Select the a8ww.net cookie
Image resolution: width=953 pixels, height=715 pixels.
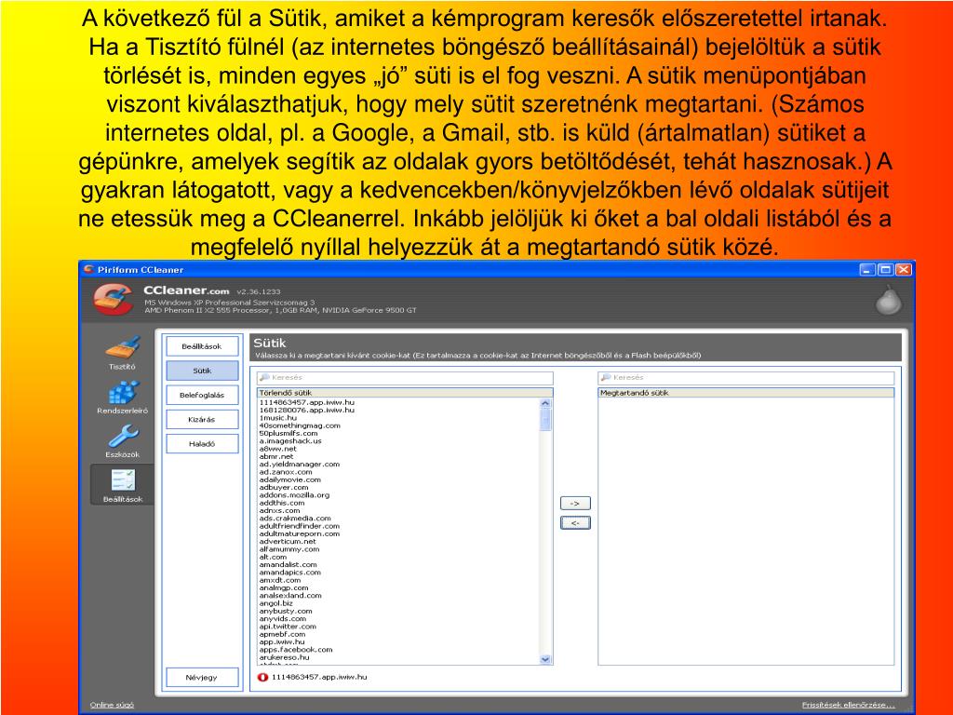point(277,449)
